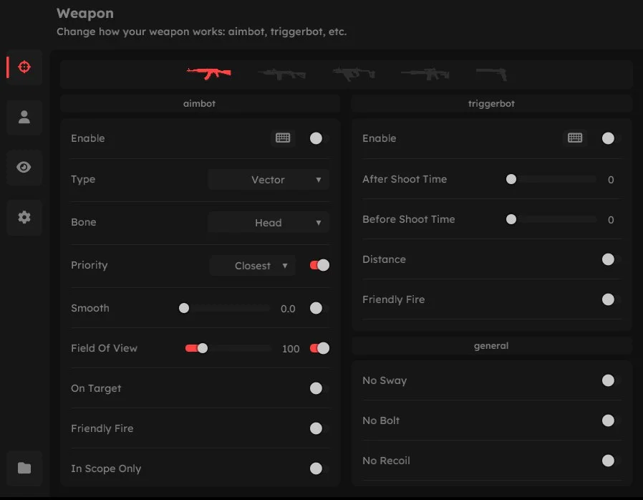Choose the second weapon category icon
Screen dimensions: 643x500
(281, 73)
